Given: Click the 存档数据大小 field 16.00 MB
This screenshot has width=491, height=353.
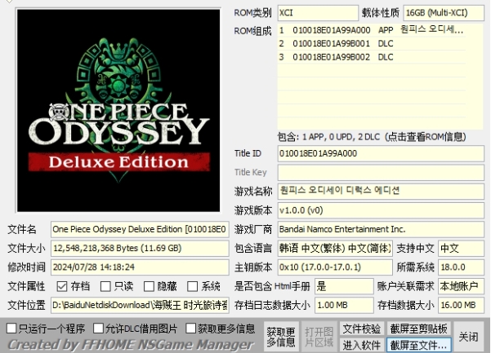Looking at the screenshot, I should tap(461, 305).
